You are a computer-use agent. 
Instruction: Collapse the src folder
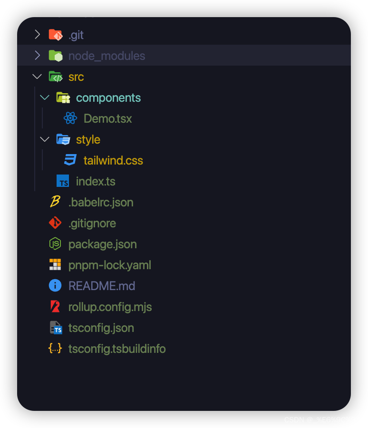point(37,76)
